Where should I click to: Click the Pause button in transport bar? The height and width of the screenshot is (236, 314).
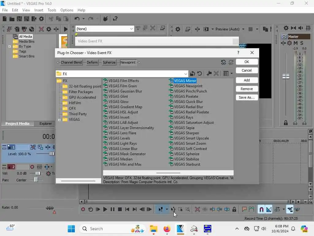click(113, 210)
